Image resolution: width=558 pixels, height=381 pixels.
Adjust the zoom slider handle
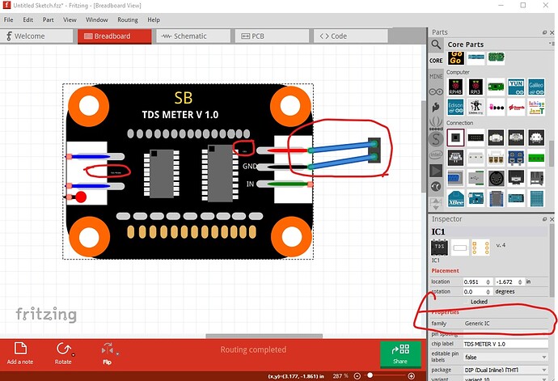pos(370,375)
